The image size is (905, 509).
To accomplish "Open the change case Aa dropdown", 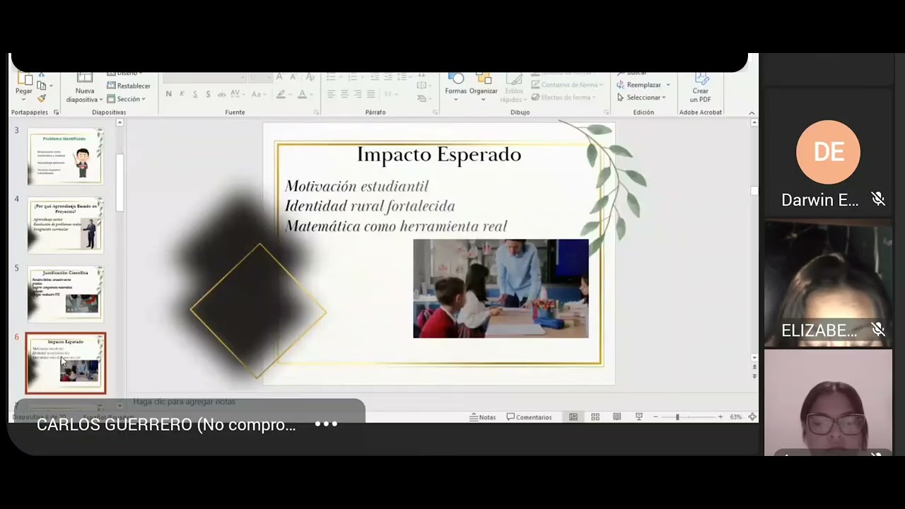I will coord(259,94).
